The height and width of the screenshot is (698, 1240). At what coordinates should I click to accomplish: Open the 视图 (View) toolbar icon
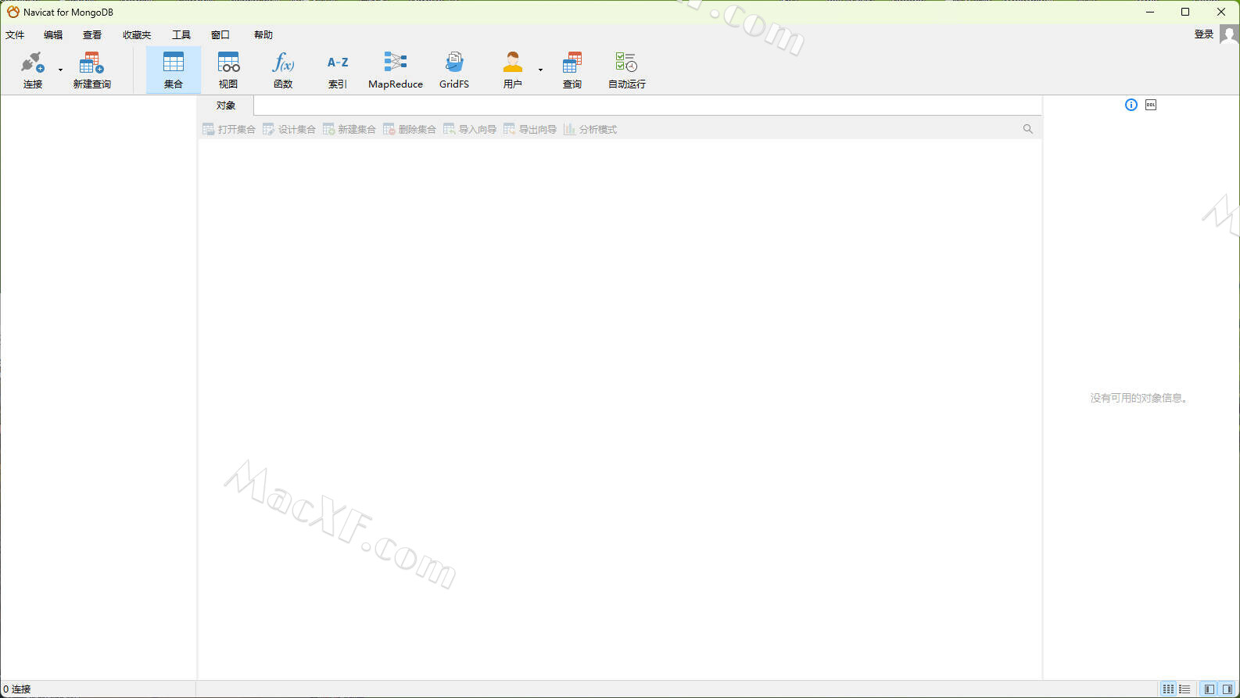(228, 70)
